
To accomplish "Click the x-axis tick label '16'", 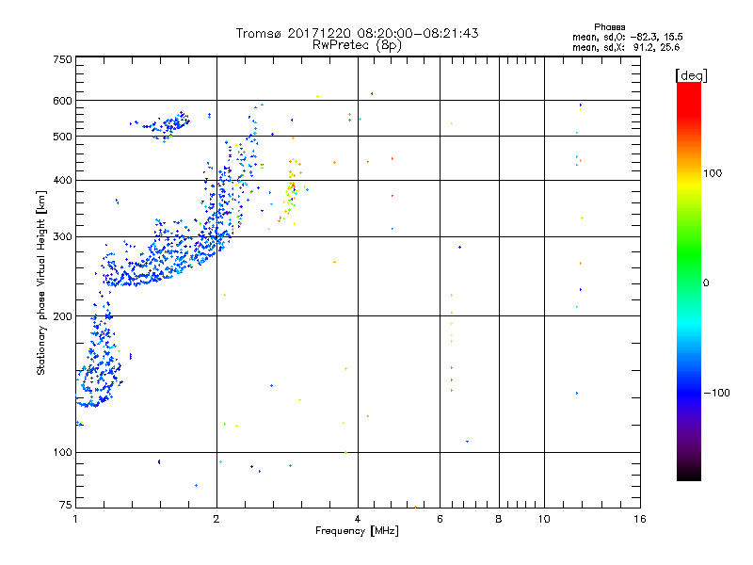I will pos(640,519).
